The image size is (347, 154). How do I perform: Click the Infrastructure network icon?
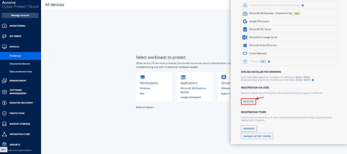(x=4, y=134)
